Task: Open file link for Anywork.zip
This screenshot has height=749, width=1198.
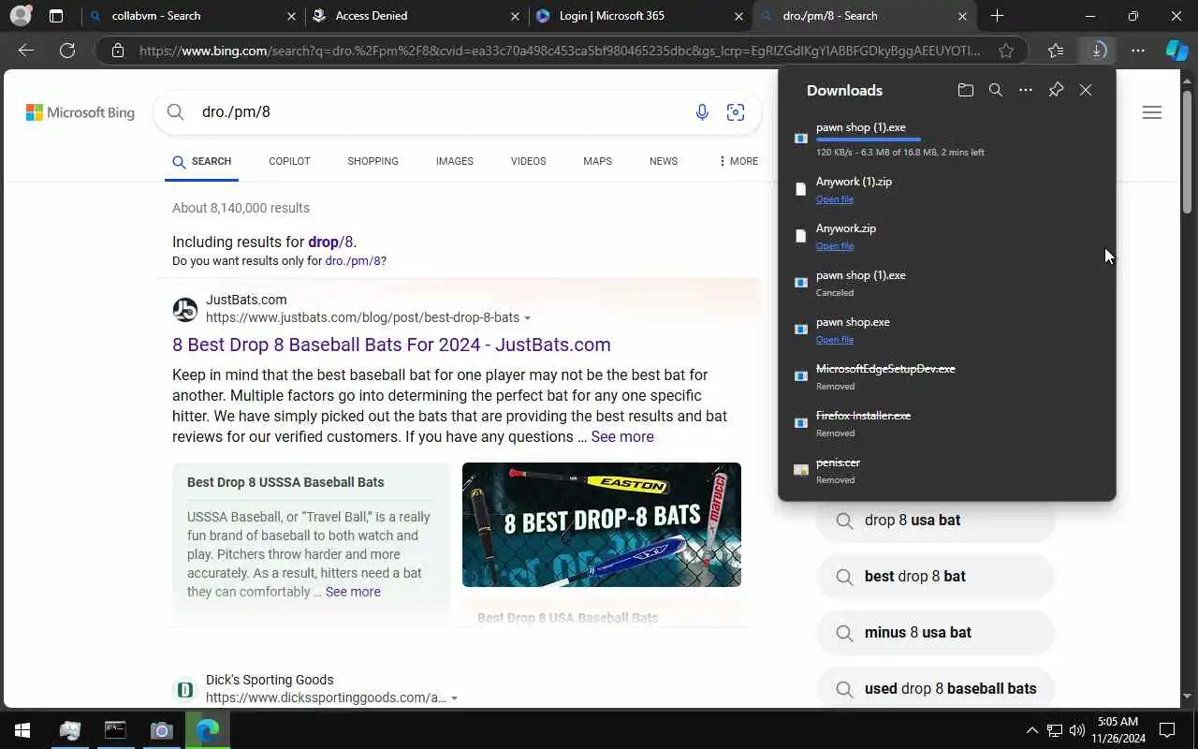Action: [x=834, y=246]
